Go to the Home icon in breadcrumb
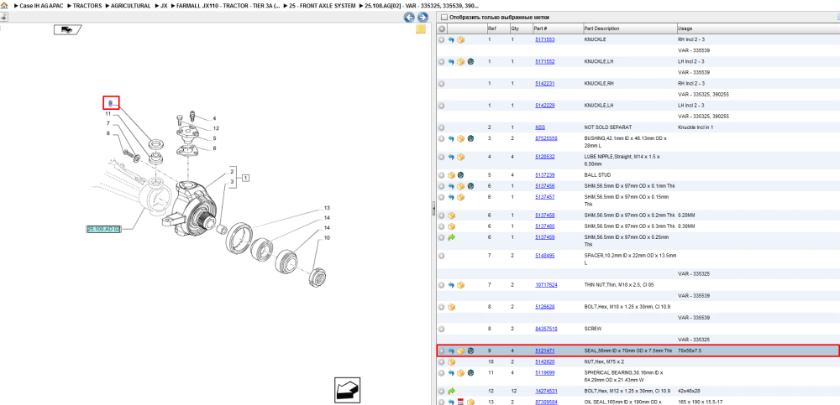This screenshot has width=840, height=405. (4, 5)
